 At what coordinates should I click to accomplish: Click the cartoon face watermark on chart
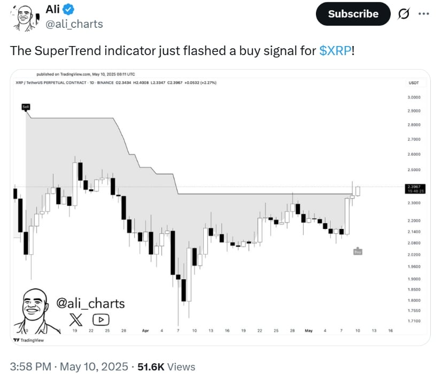(34, 311)
